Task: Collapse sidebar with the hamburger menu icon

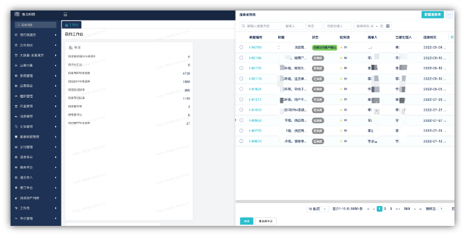Action: coord(65,14)
